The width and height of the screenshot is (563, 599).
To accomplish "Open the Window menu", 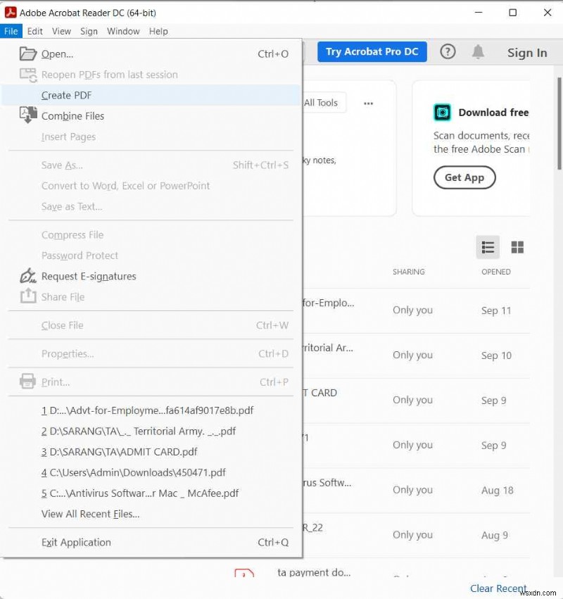I will (x=123, y=31).
